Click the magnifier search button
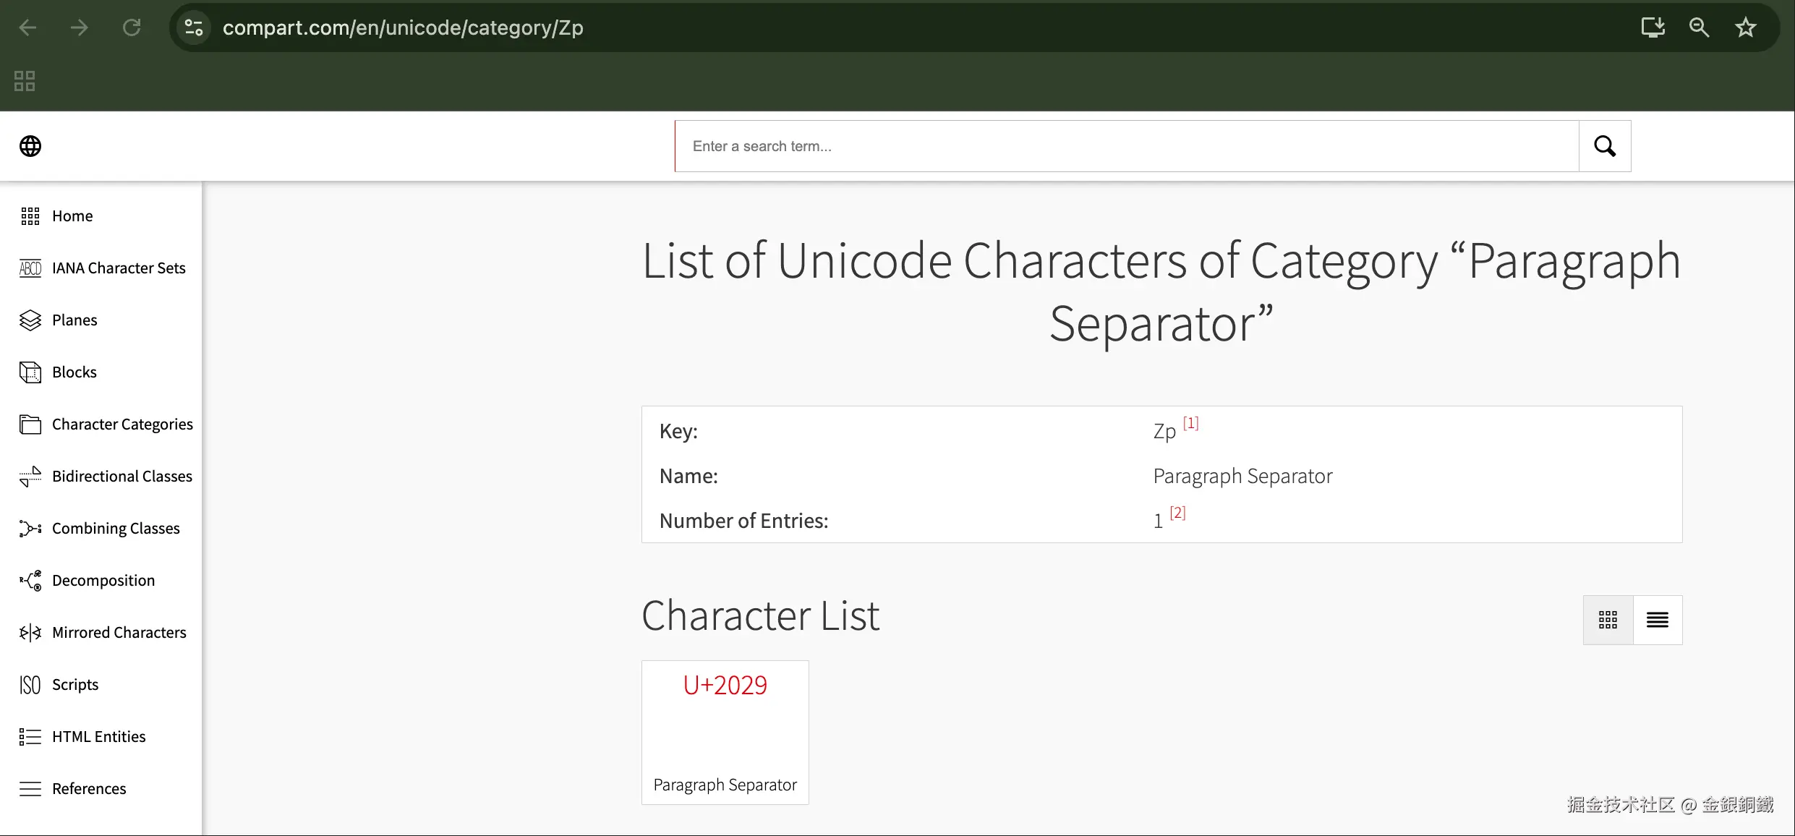Image resolution: width=1795 pixels, height=836 pixels. tap(1604, 146)
